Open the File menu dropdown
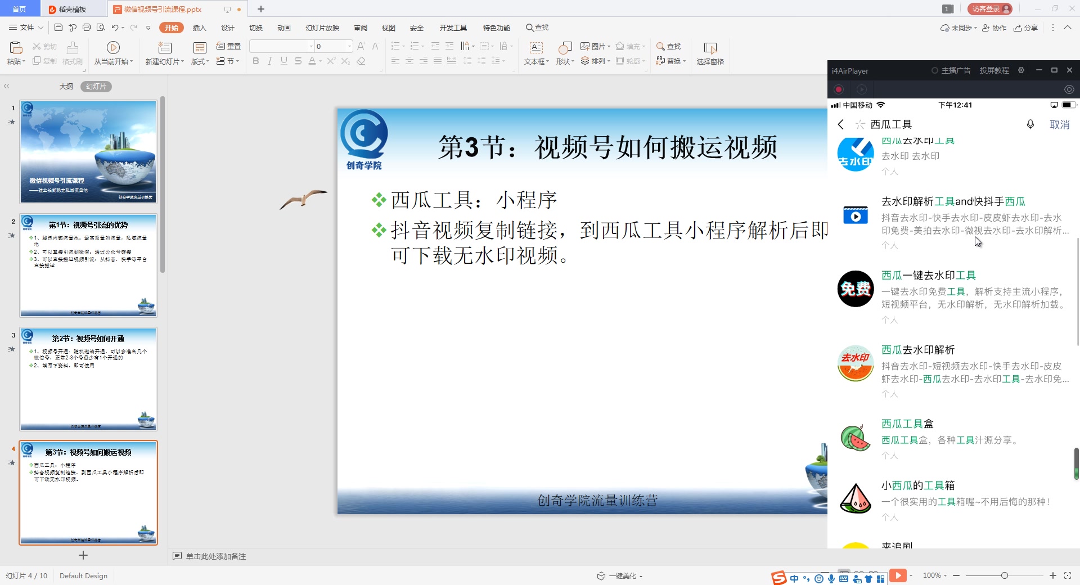This screenshot has height=585, width=1080. [x=26, y=28]
